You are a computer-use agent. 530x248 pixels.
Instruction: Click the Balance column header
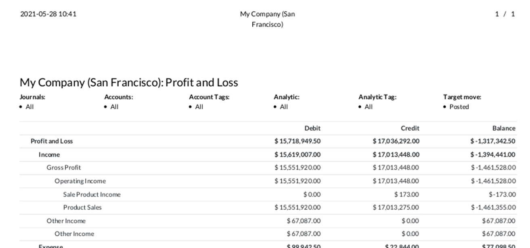[x=503, y=128]
